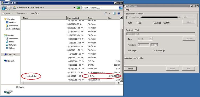The width and height of the screenshot is (200, 97).
Task: Change view using the views icon
Action: point(106,13)
